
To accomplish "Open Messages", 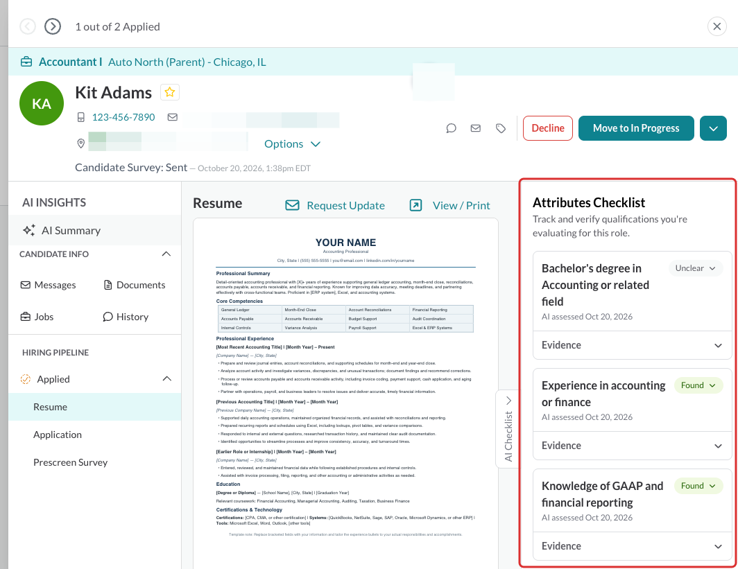I will (48, 285).
